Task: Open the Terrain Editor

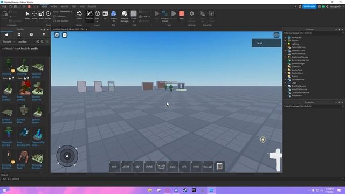Action: [x=79, y=15]
